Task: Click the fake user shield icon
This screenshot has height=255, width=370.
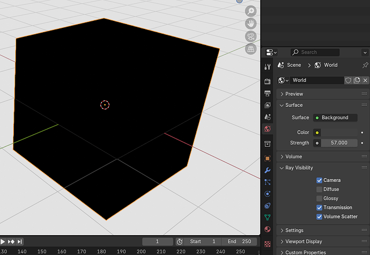Action: pos(348,81)
